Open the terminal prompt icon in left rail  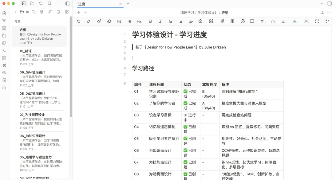tap(4, 50)
